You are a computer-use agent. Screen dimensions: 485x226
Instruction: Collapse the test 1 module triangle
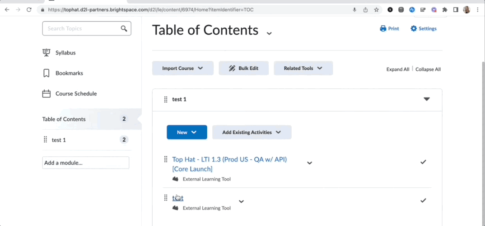(427, 99)
